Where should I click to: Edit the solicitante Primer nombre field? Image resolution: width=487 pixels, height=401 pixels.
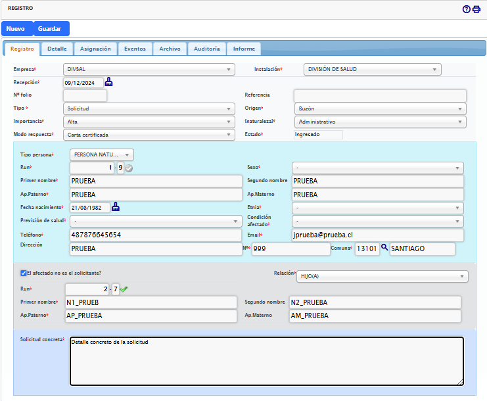coord(156,181)
